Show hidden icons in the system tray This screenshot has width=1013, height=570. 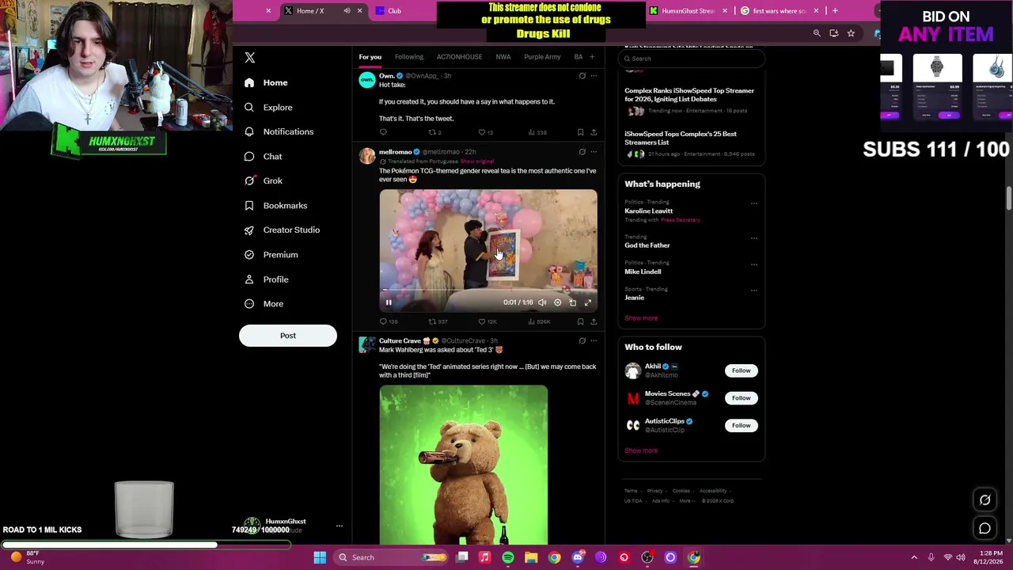pos(914,557)
